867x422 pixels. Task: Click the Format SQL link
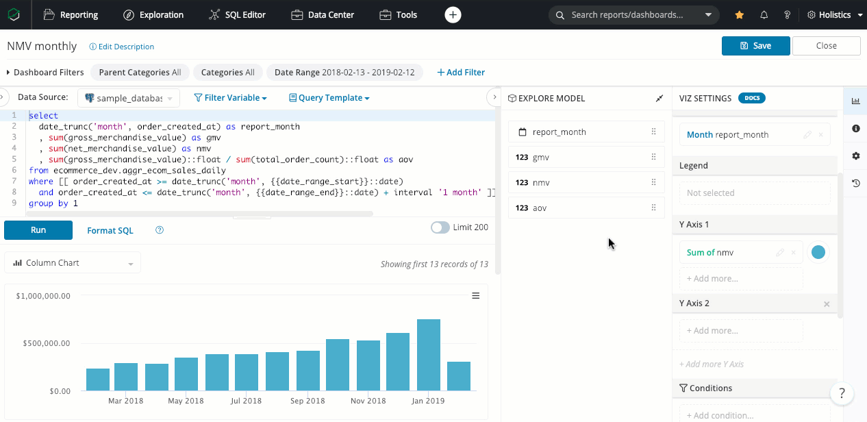click(x=110, y=231)
